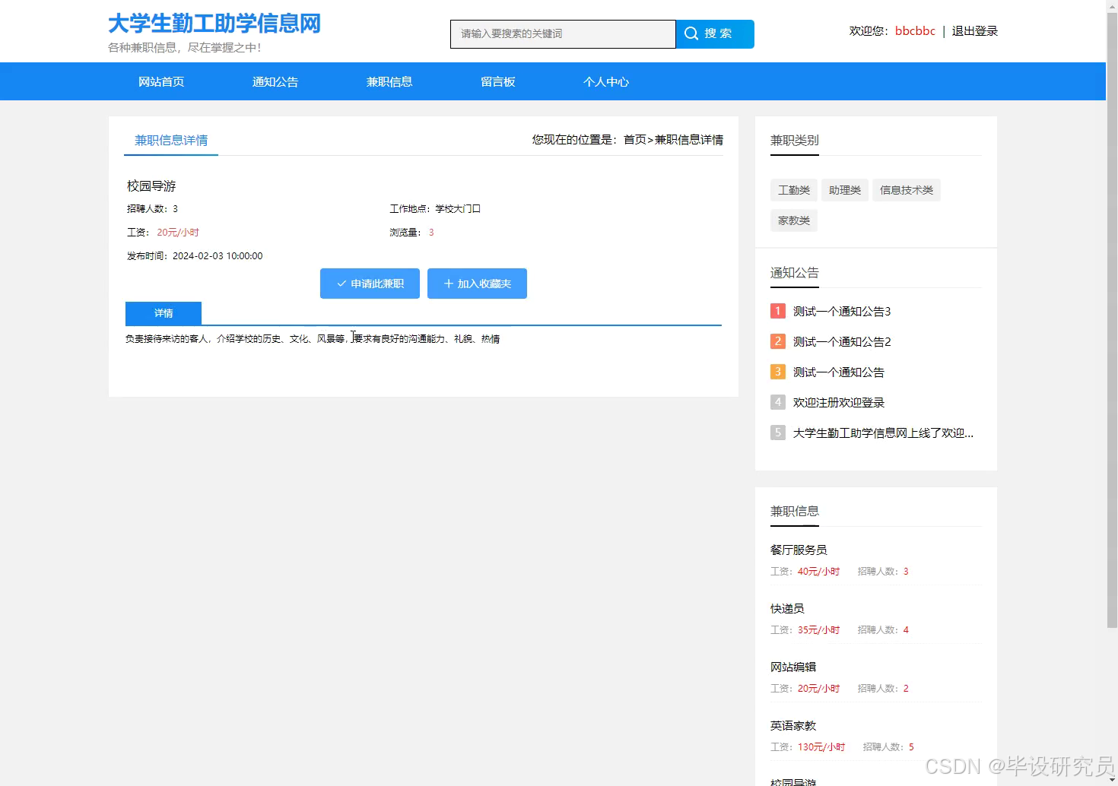Click 退出登录 link

[x=975, y=31]
